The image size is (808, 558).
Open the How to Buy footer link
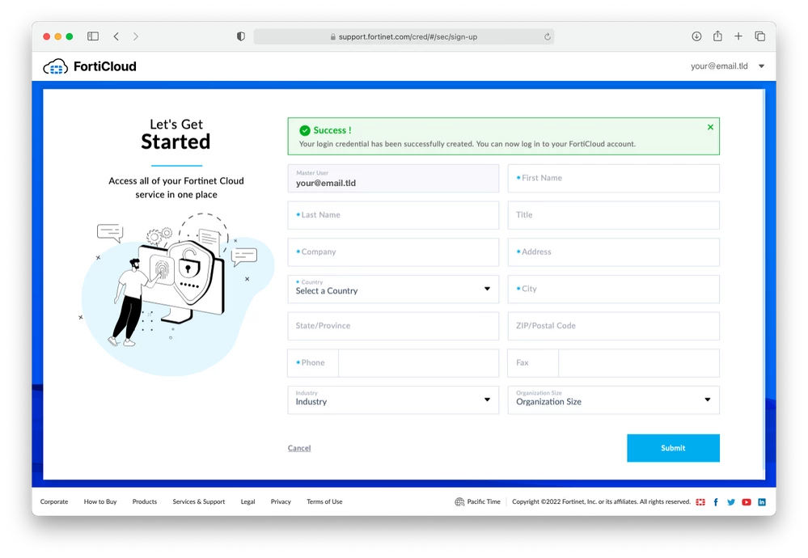(x=100, y=502)
